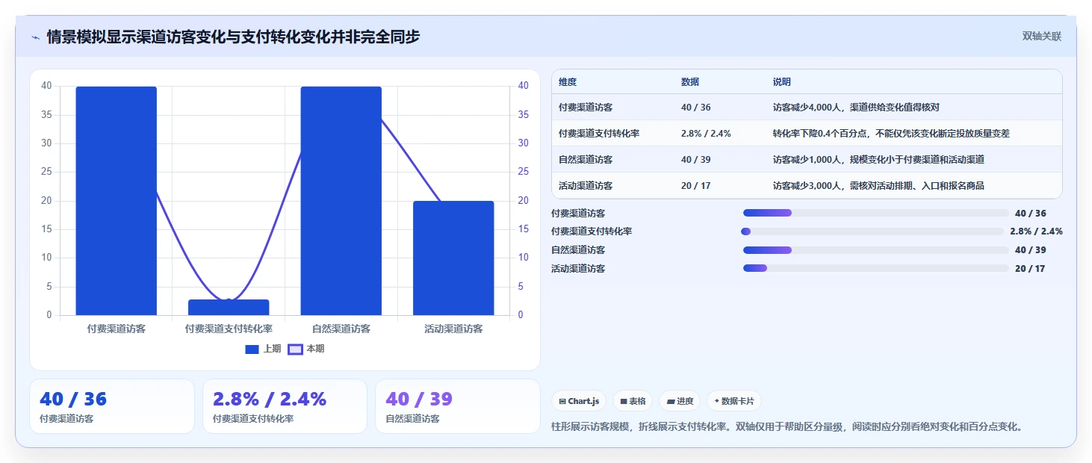Viewport: 1092px width, 463px height.
Task: Click the 维度 table column header
Action: pyautogui.click(x=568, y=82)
